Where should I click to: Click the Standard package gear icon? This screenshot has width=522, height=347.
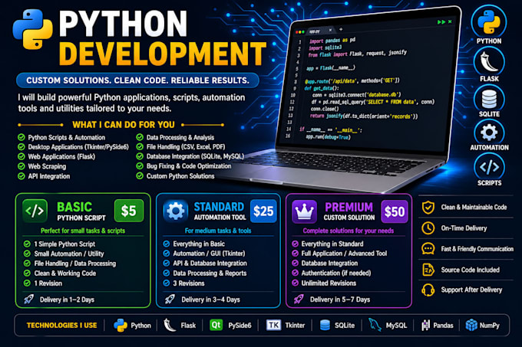176,211
